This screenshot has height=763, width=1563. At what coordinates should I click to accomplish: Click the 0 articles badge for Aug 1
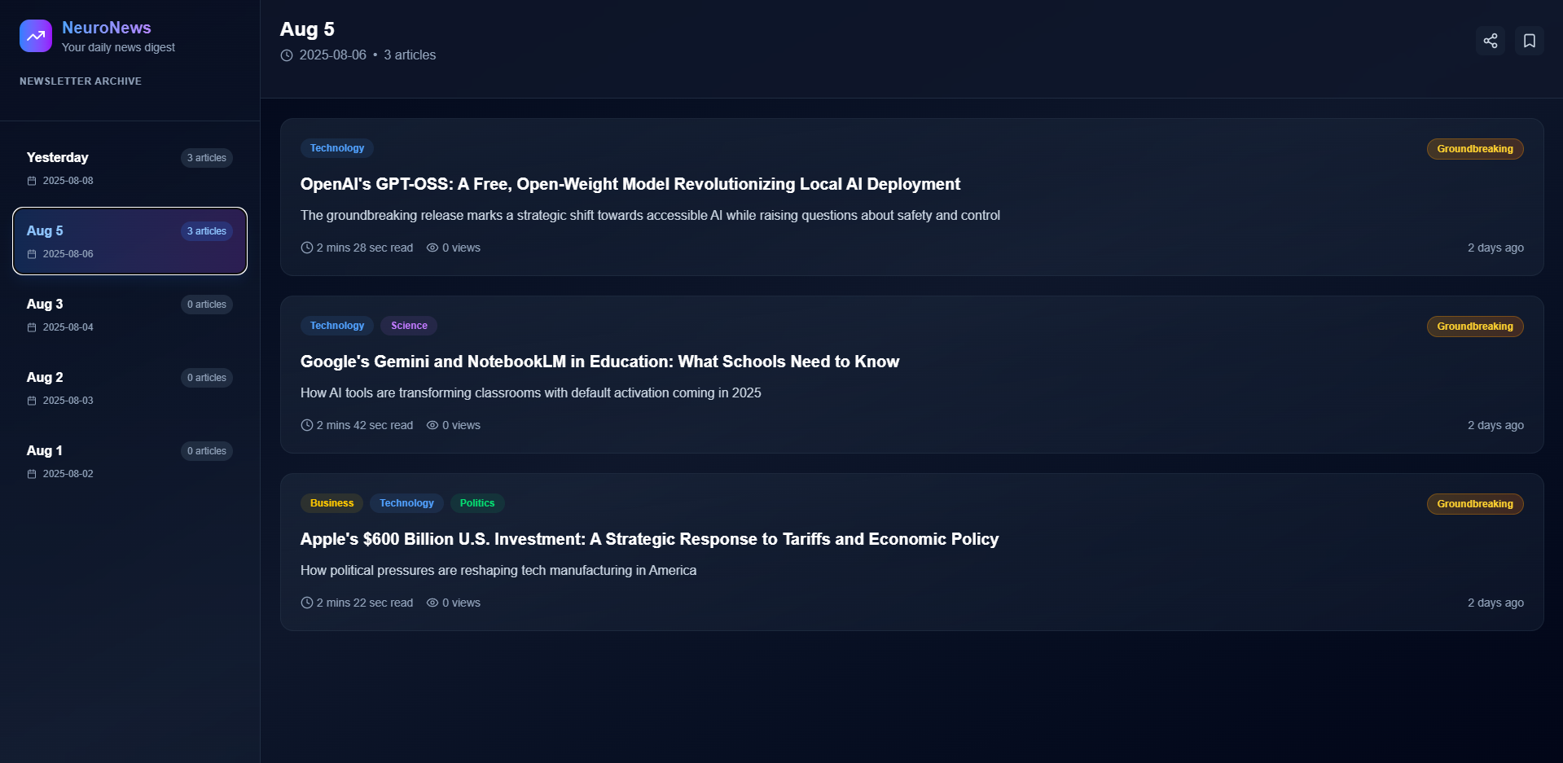(207, 451)
